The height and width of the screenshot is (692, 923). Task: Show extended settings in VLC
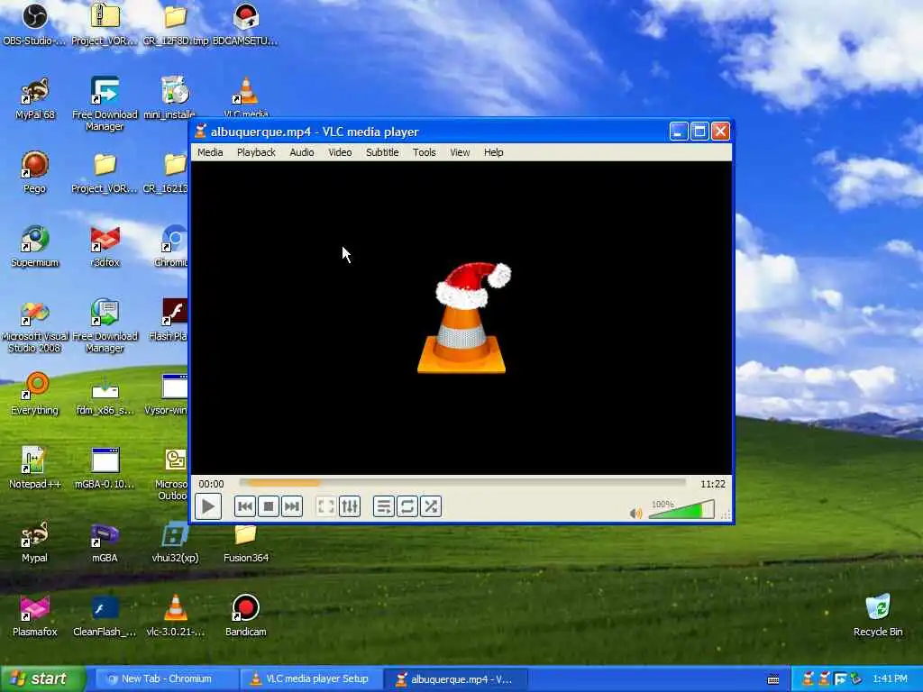point(349,506)
